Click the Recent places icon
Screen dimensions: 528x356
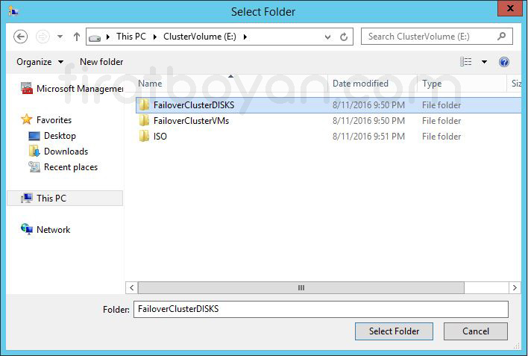(34, 167)
